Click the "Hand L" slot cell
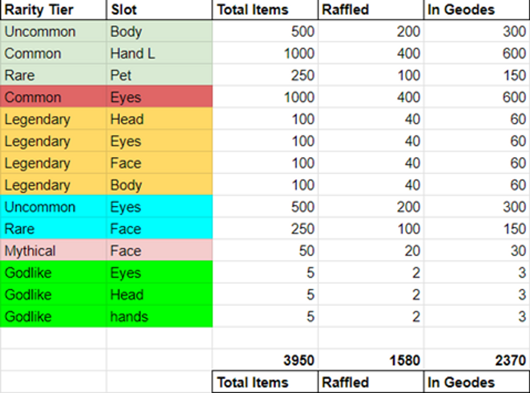530x393 pixels. pyautogui.click(x=159, y=54)
